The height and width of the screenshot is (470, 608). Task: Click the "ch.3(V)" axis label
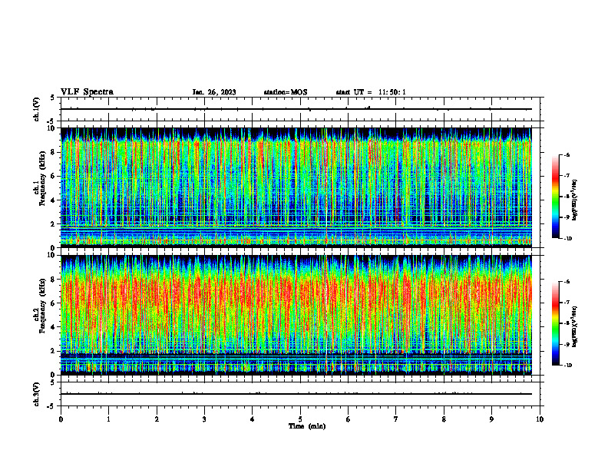coord(36,394)
